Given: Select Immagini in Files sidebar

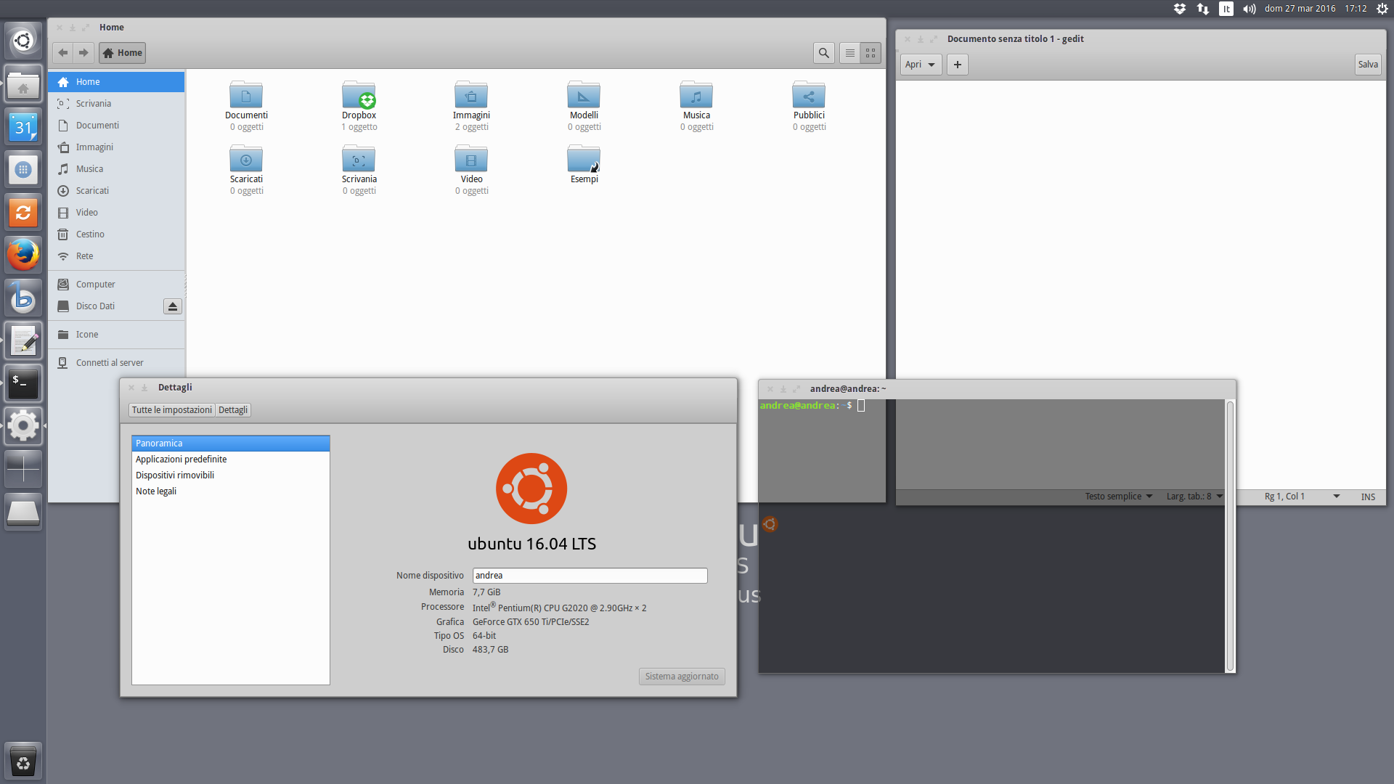Looking at the screenshot, I should click(x=116, y=147).
